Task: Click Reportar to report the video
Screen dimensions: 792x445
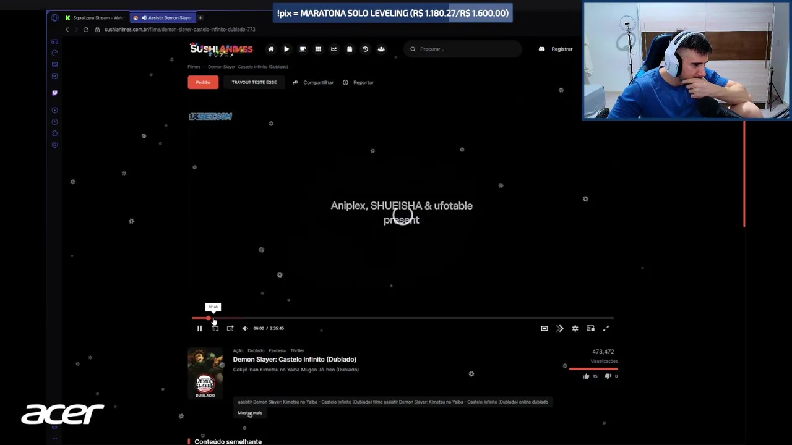Action: pos(358,82)
